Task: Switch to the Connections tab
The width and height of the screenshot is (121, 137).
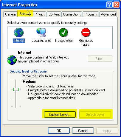Action: point(72,14)
